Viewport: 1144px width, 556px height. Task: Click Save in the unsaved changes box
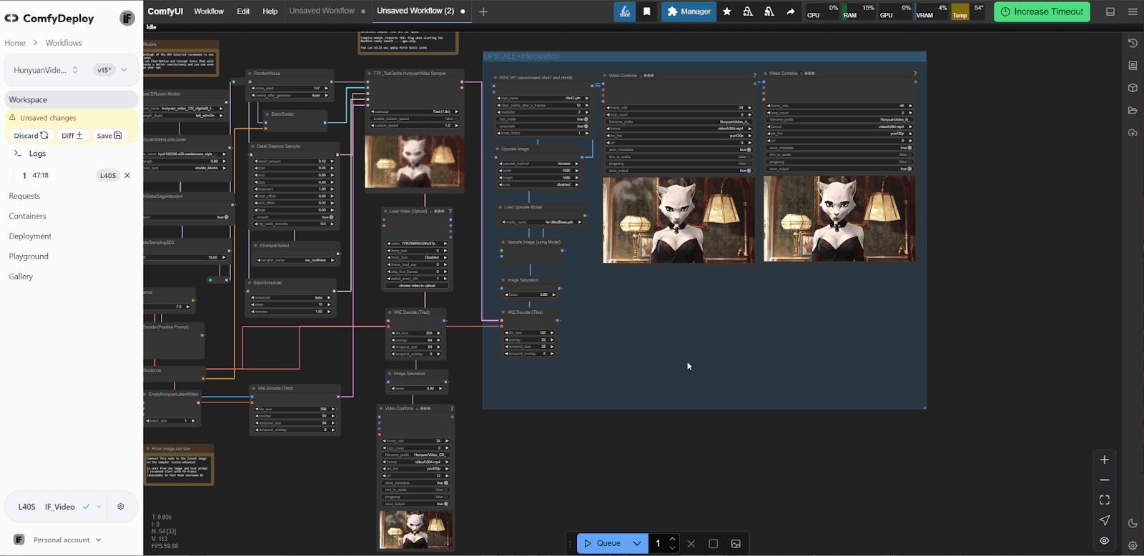109,136
